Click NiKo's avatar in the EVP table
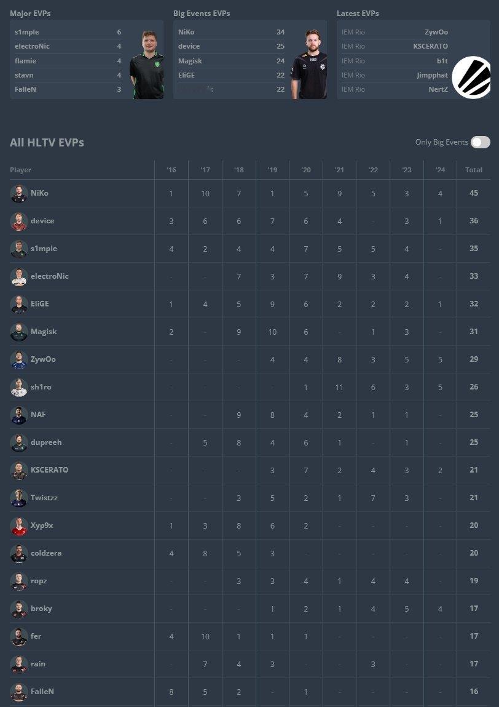The width and height of the screenshot is (499, 707). (x=19, y=193)
